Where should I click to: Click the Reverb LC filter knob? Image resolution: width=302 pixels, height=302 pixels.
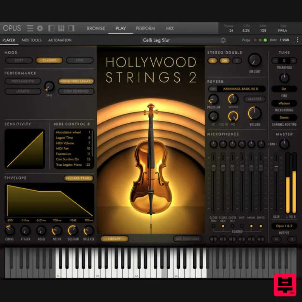pos(213,116)
